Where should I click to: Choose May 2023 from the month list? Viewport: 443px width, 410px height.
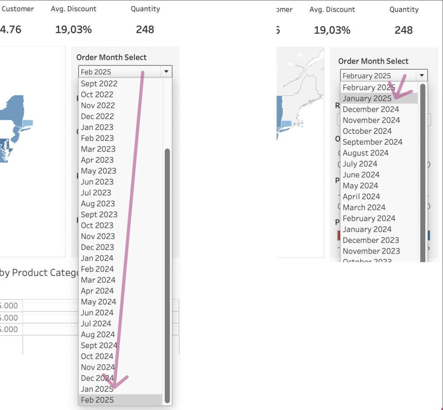[99, 171]
